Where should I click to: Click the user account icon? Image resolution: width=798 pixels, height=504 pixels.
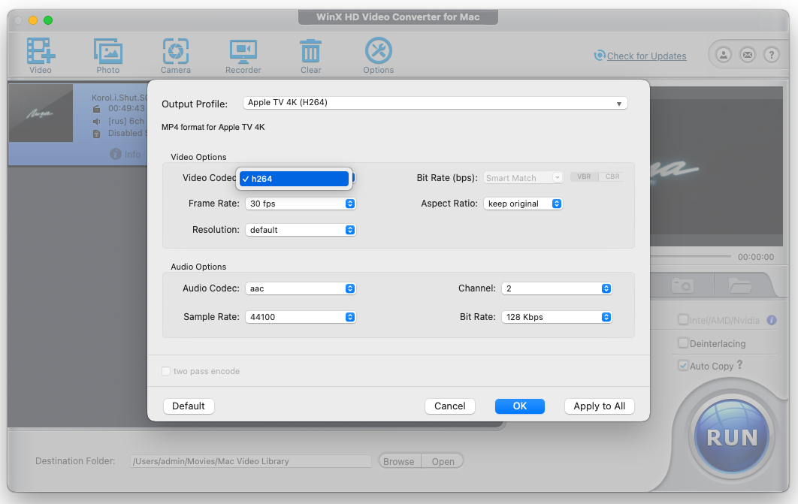[724, 55]
